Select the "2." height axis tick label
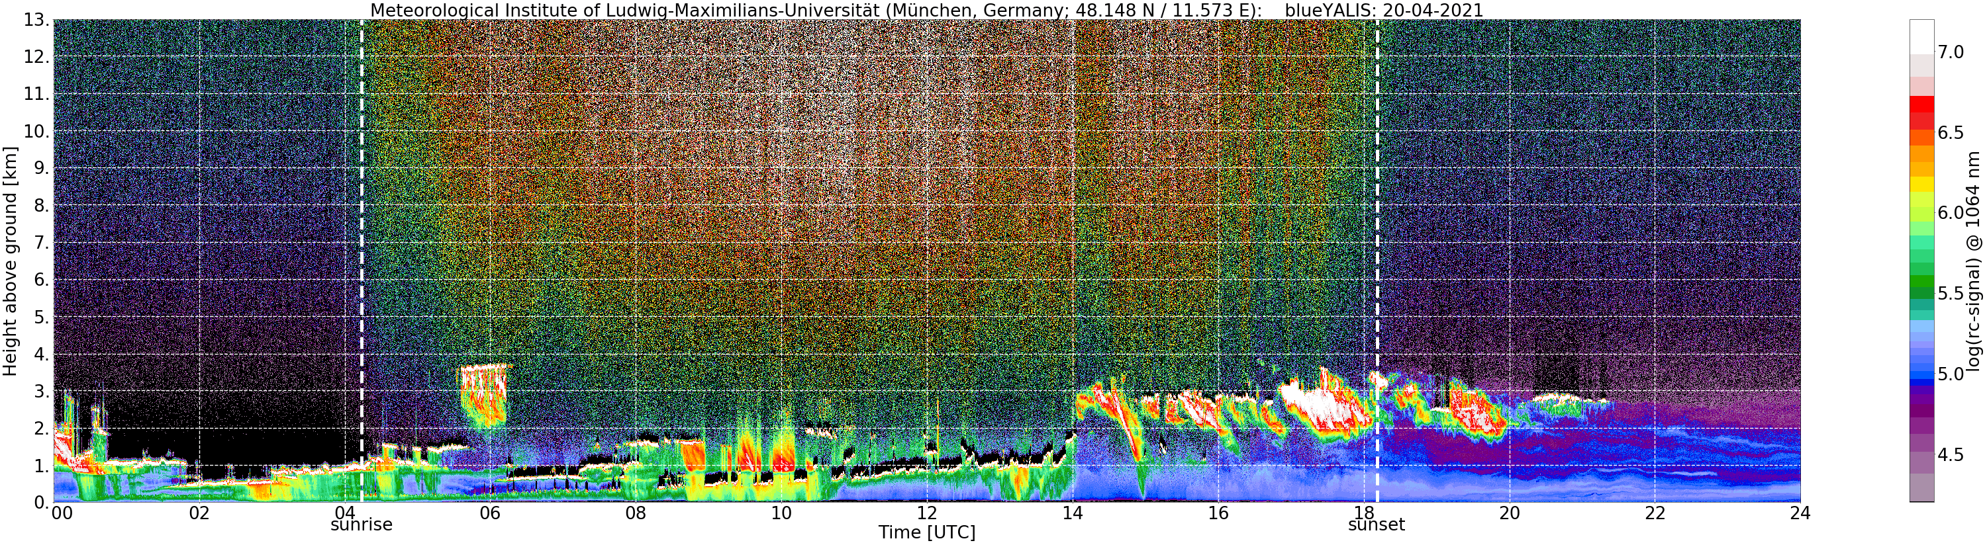 [40, 429]
